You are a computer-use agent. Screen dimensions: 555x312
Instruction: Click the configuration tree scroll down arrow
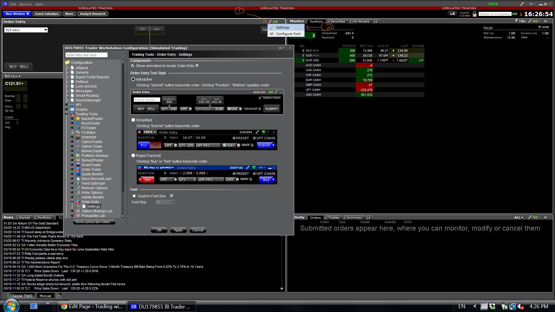123,216
